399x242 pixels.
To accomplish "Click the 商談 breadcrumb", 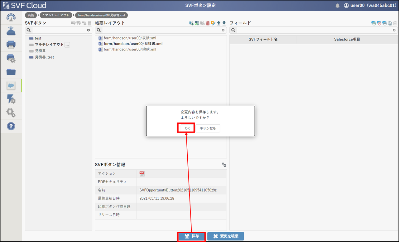I will 31,15.
